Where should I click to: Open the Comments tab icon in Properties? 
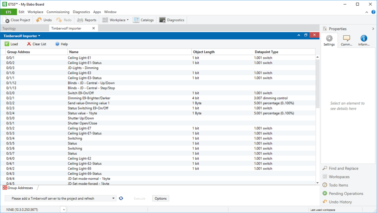(346, 39)
